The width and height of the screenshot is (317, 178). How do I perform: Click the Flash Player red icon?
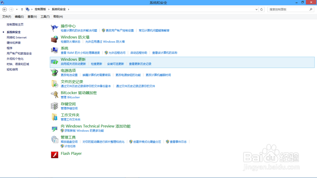pyautogui.click(x=55, y=155)
